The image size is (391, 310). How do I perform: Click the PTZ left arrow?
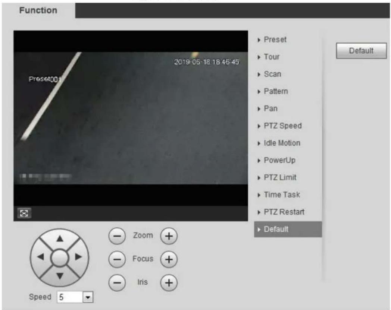[40, 256]
